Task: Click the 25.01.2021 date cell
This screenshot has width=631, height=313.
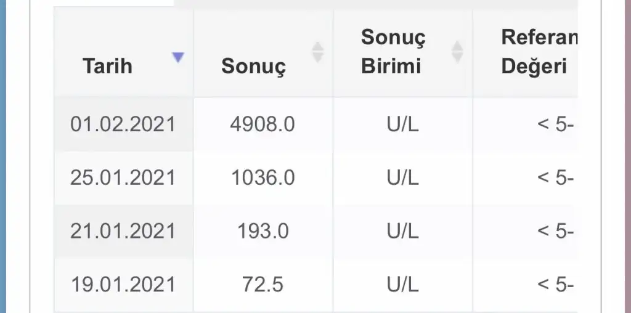Action: click(x=123, y=178)
